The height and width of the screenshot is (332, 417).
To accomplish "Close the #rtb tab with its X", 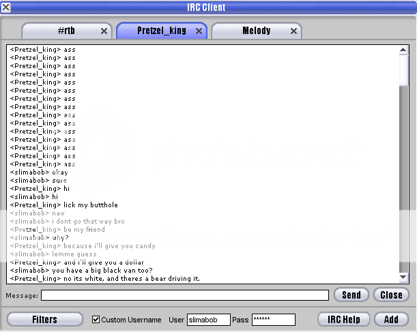I will (104, 31).
